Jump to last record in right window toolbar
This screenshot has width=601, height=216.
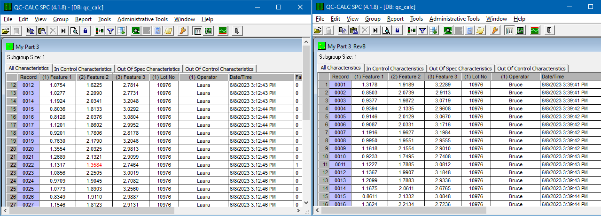pos(375,31)
